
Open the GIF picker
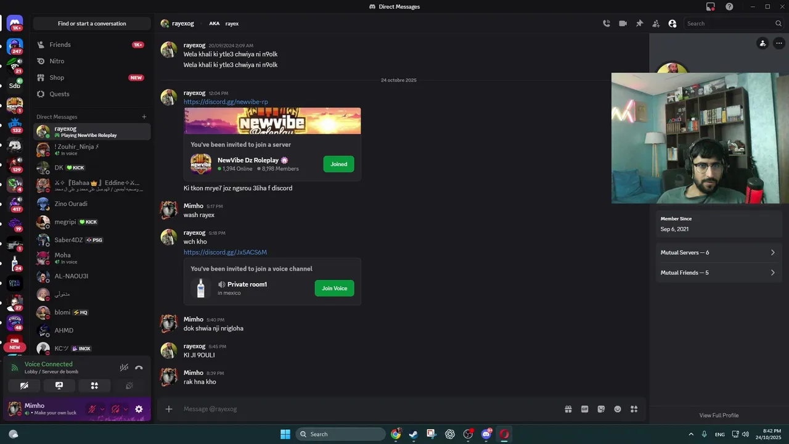(x=584, y=409)
